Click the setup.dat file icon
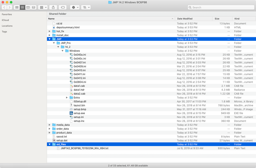 (54, 140)
